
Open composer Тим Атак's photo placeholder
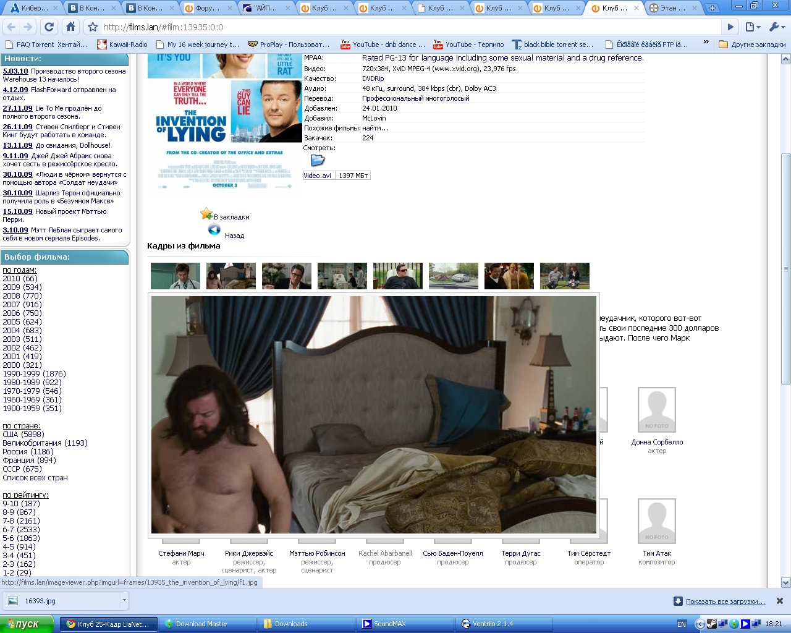tap(657, 522)
